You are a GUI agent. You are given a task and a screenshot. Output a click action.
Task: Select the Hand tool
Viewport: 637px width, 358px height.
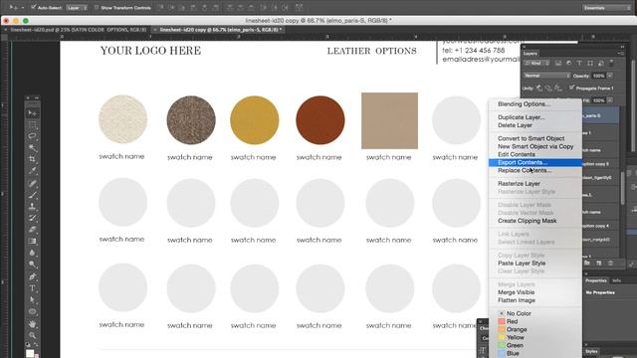click(33, 324)
